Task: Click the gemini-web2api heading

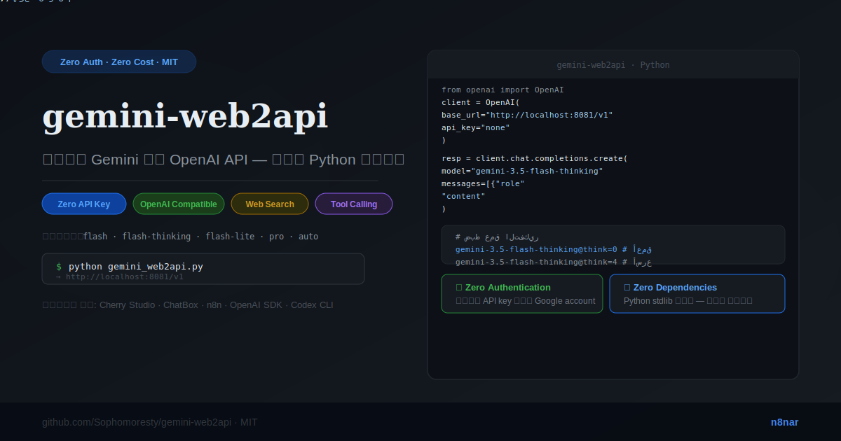Action: [185, 117]
